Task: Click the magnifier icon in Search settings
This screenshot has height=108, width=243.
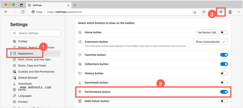Action: [15, 33]
